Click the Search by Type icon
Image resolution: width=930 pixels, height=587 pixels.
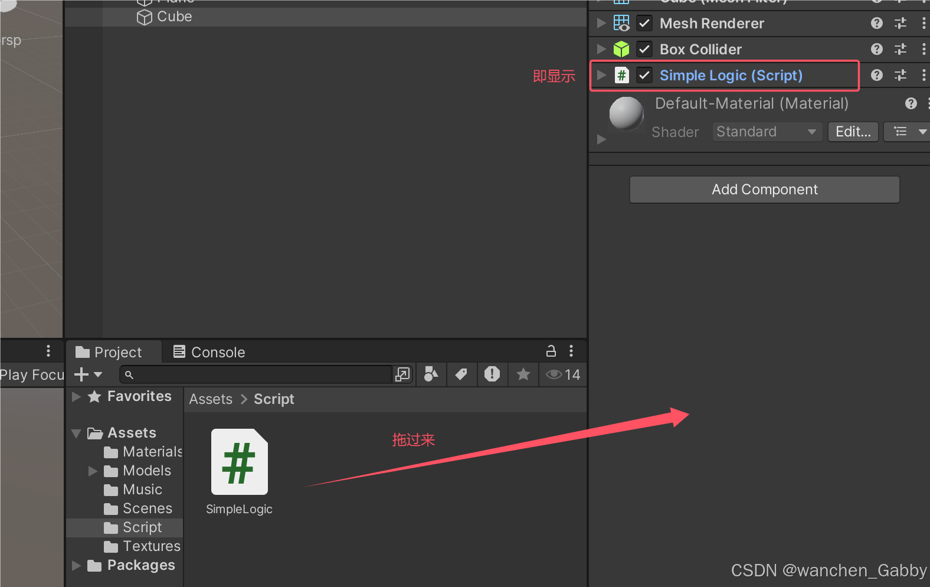tap(431, 374)
